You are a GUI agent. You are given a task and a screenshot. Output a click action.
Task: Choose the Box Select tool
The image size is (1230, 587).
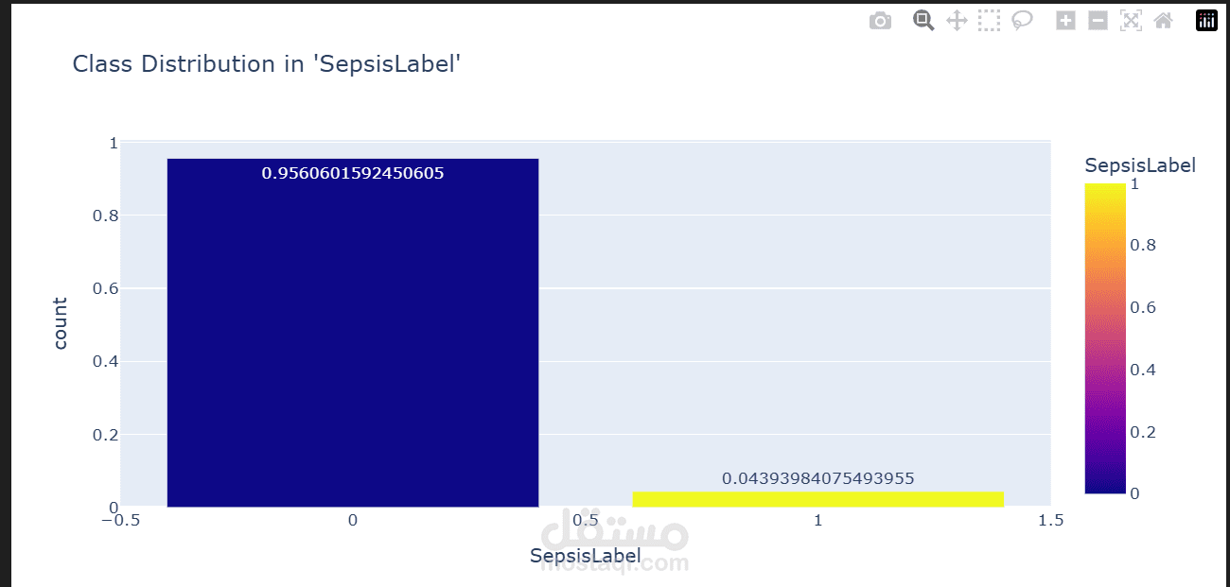pos(989,21)
